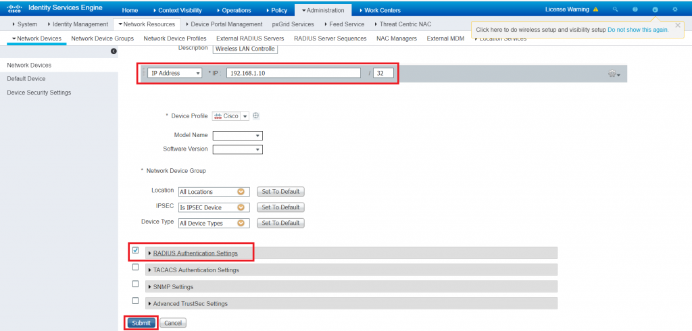
Task: Click the License Warning triangle icon
Action: (x=595, y=10)
